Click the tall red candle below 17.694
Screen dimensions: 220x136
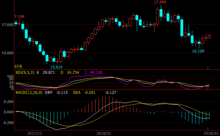[x=157, y=16]
